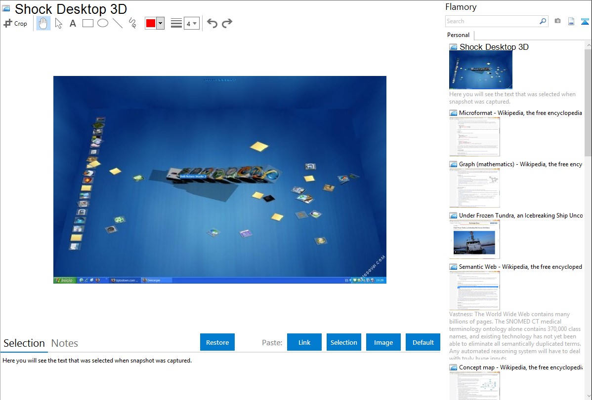The height and width of the screenshot is (400, 592).
Task: Open Shock Desktop 3D snapshot thumbnail in sidebar
Action: pyautogui.click(x=481, y=70)
